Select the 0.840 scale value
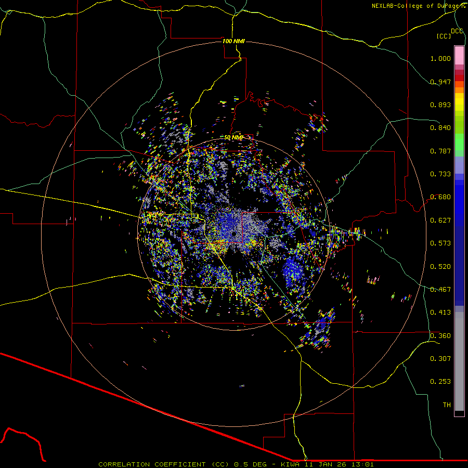The height and width of the screenshot is (468, 468). pyautogui.click(x=440, y=128)
